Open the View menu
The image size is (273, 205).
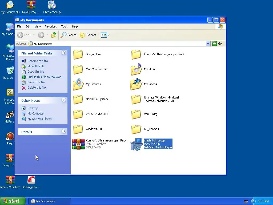coord(38,26)
